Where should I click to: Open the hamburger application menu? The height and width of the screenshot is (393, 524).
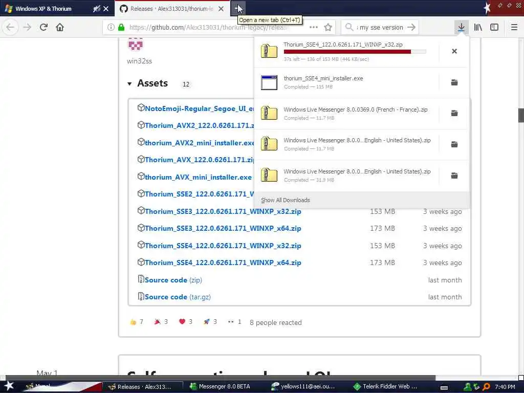tap(514, 27)
